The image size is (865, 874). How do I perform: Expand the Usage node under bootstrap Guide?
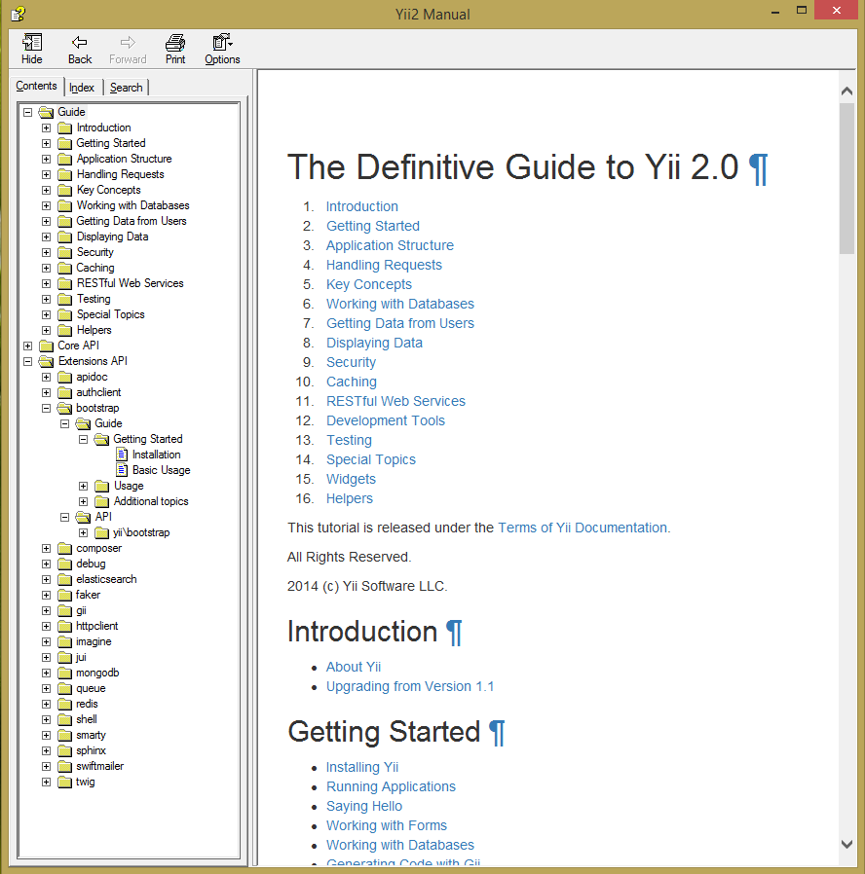83,486
